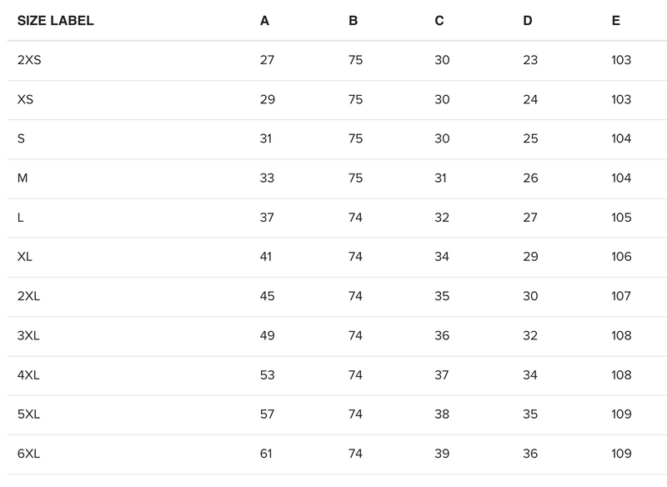This screenshot has height=487, width=667.
Task: Select the A value 57 for 5XL
Action: [267, 414]
